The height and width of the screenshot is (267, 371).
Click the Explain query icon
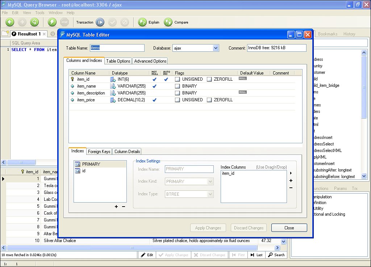coord(142,22)
